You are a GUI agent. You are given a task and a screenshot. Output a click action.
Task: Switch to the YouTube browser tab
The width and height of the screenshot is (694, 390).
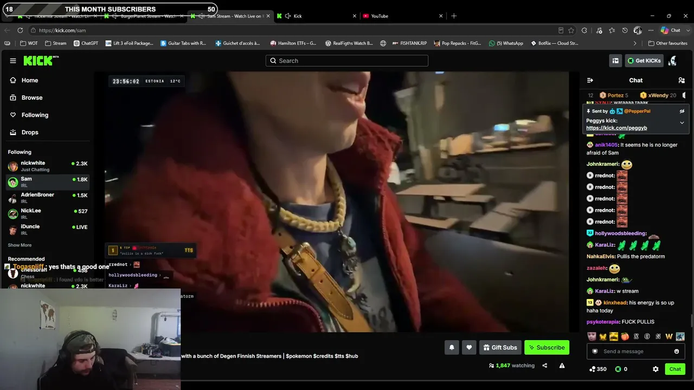click(403, 16)
